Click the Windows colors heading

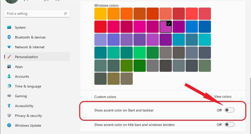pos(106,5)
